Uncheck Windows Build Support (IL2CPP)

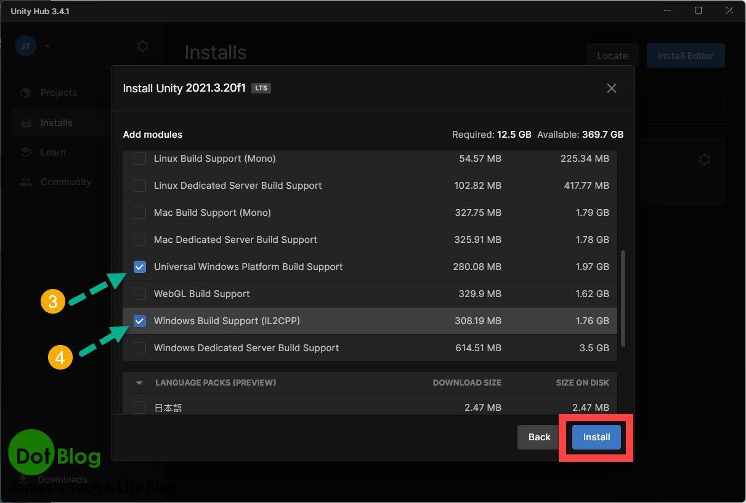tap(140, 321)
